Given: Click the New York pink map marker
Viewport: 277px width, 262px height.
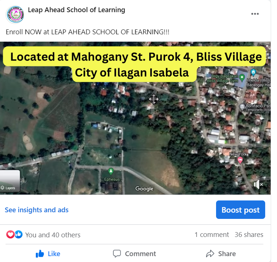Looking at the screenshot, I should pos(240,161).
